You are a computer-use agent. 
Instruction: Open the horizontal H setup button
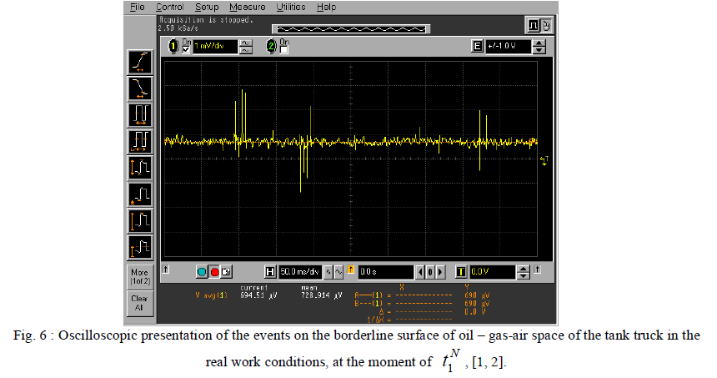(269, 271)
